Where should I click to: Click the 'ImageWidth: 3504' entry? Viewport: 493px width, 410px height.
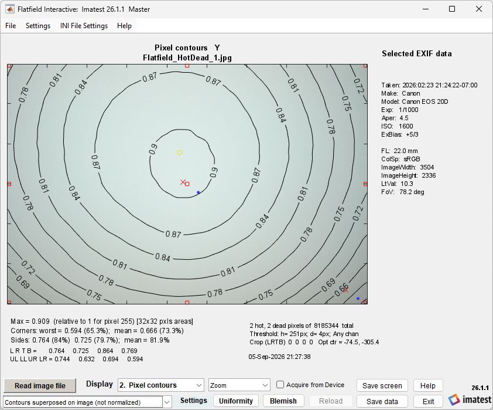(x=408, y=167)
